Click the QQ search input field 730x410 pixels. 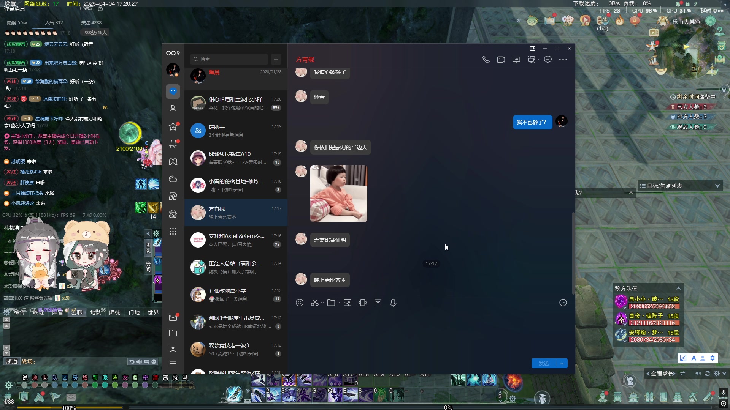(x=229, y=59)
